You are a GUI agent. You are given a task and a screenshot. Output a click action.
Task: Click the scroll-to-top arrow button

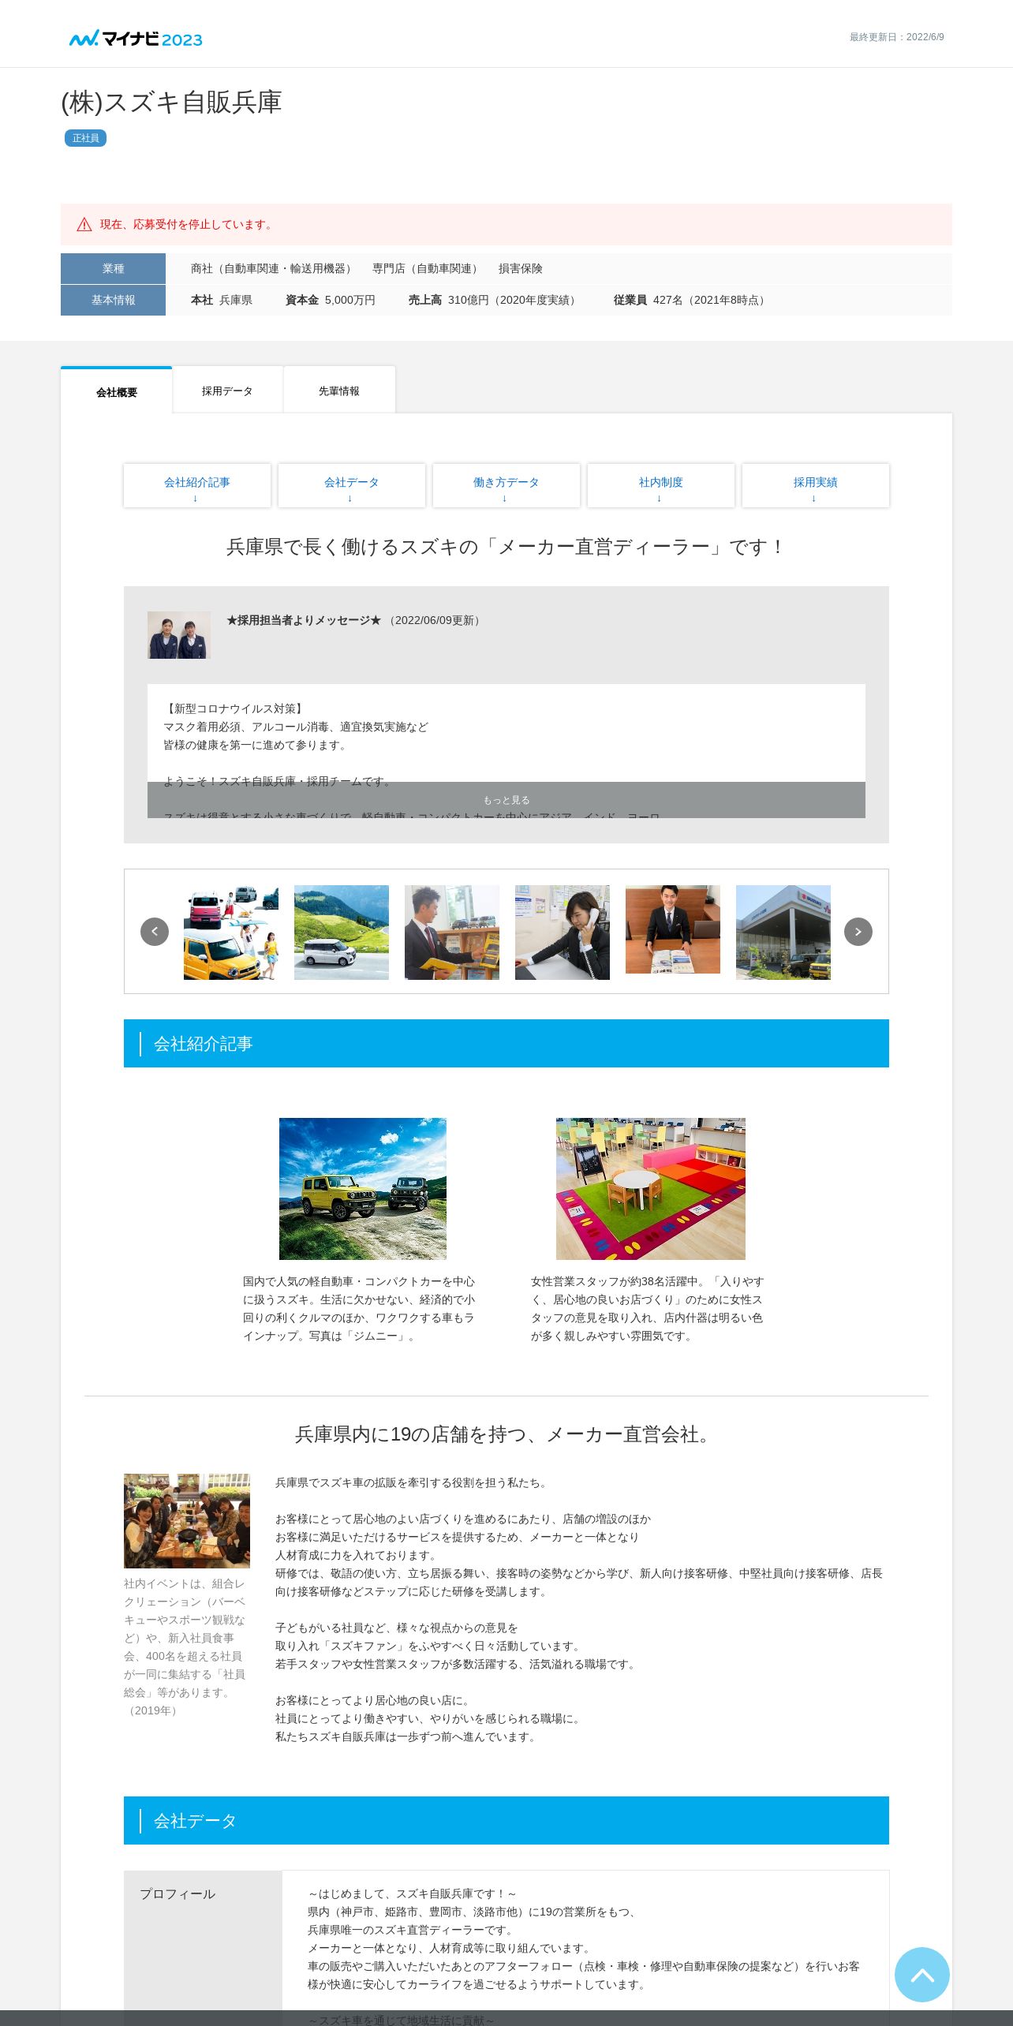tap(921, 1974)
